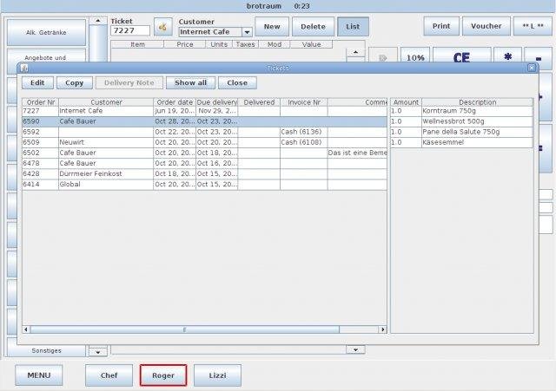Click the Show all button
Image resolution: width=556 pixels, height=391 pixels.
(x=190, y=83)
